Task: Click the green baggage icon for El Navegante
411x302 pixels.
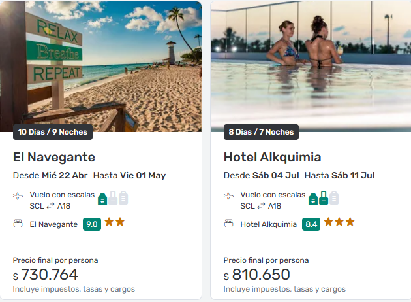Action: pyautogui.click(x=102, y=198)
